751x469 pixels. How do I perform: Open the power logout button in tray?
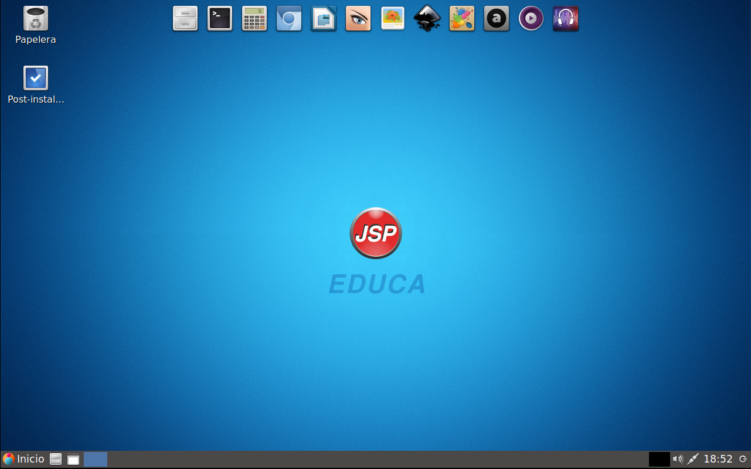click(x=743, y=459)
